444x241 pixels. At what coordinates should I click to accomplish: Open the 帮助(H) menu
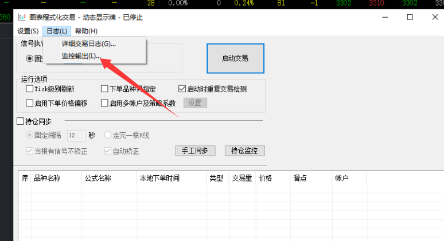click(x=87, y=31)
